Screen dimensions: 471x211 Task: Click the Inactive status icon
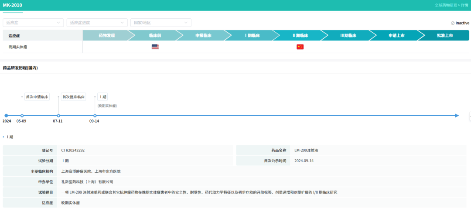tap(453, 23)
